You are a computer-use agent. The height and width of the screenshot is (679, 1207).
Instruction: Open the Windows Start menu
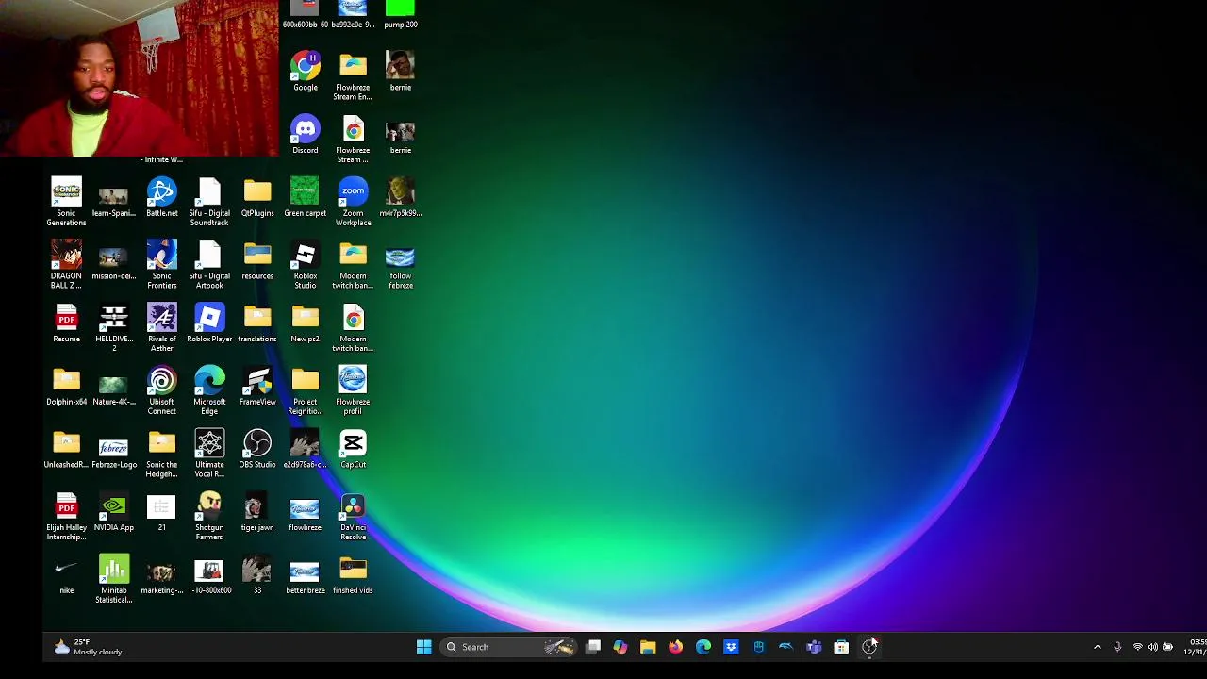tap(423, 647)
